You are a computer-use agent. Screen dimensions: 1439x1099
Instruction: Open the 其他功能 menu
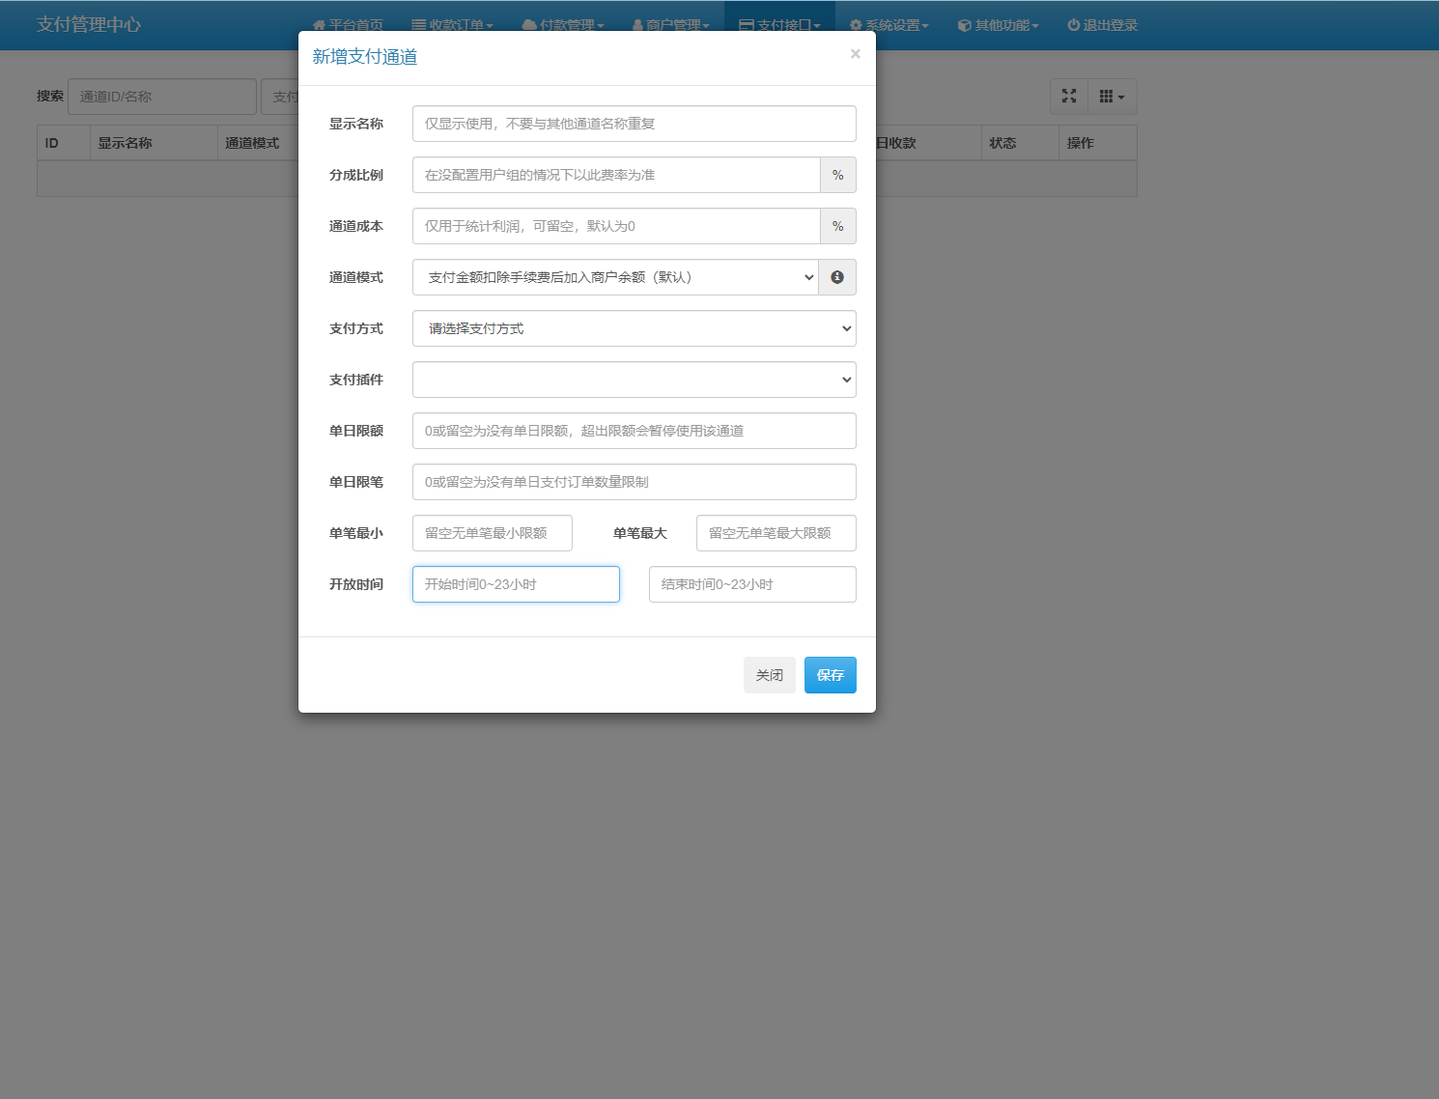coord(998,25)
